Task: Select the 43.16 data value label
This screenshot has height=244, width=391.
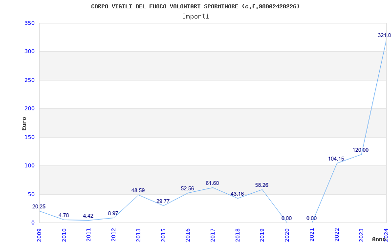Action: point(237,194)
